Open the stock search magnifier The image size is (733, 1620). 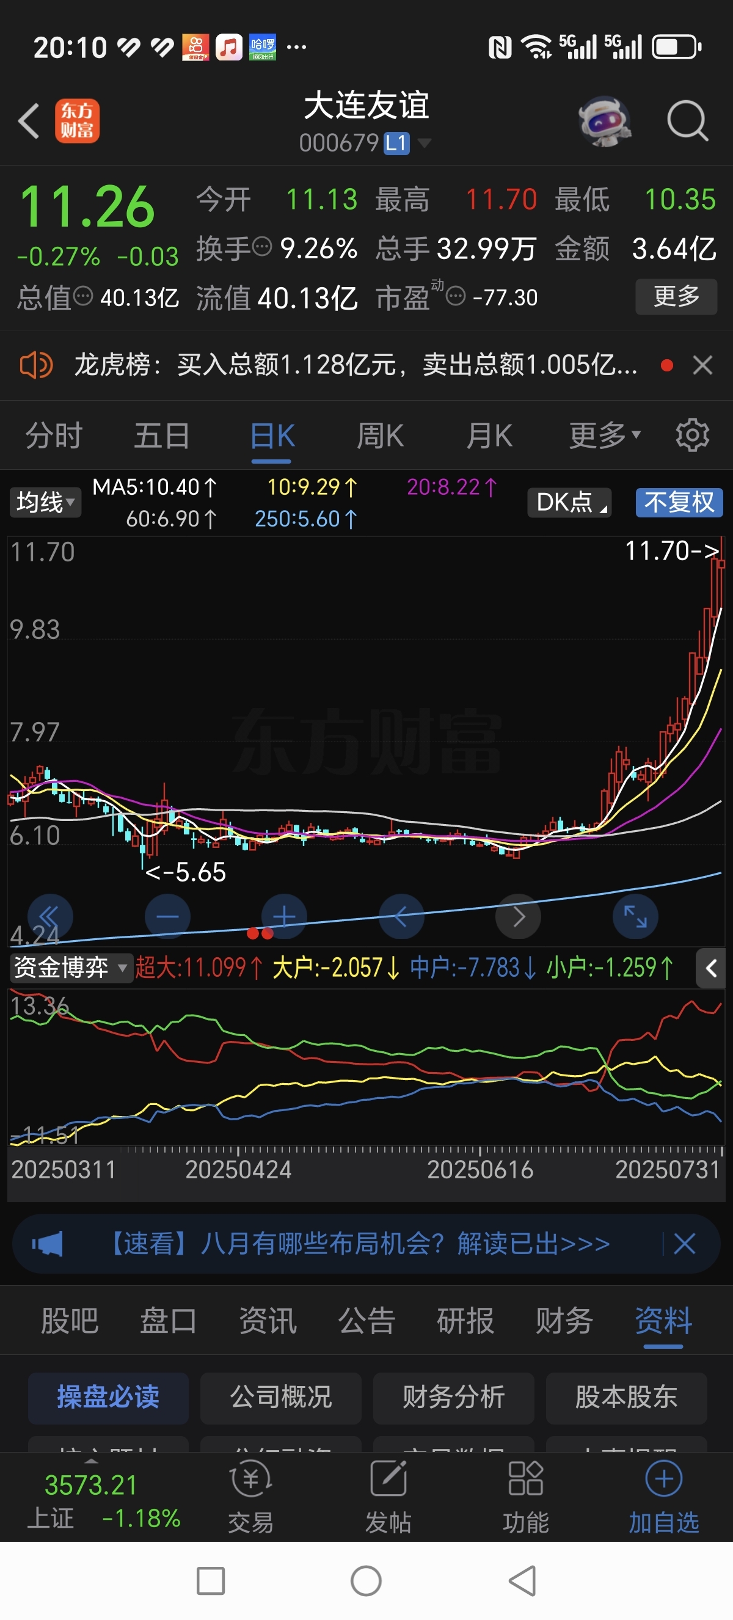click(688, 120)
